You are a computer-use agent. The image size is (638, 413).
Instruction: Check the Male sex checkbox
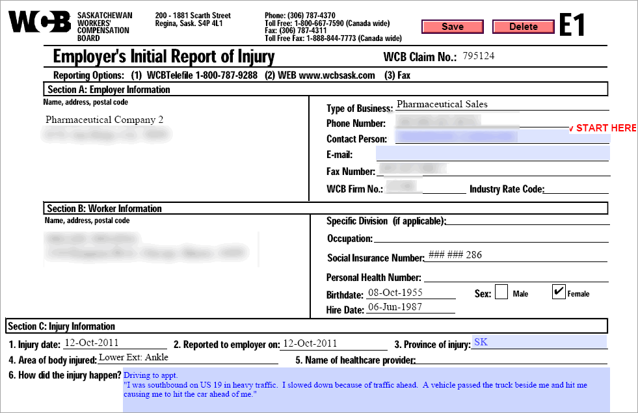point(501,292)
